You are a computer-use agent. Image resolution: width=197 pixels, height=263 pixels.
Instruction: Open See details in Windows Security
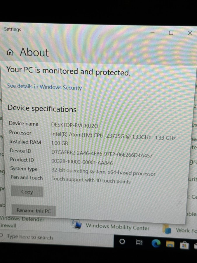click(x=44, y=87)
